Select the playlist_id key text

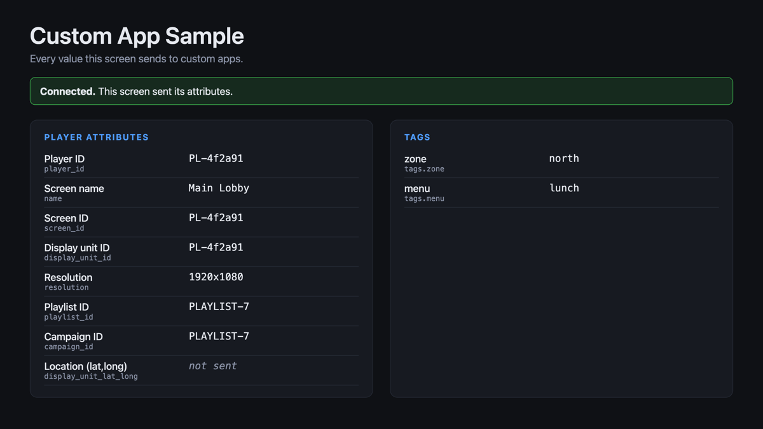(69, 317)
